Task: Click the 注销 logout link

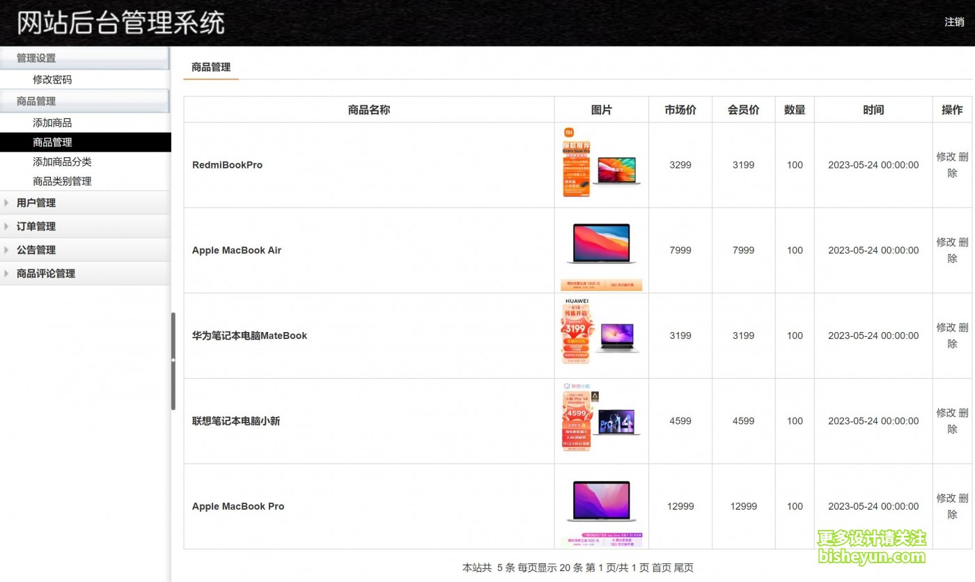Action: [954, 22]
